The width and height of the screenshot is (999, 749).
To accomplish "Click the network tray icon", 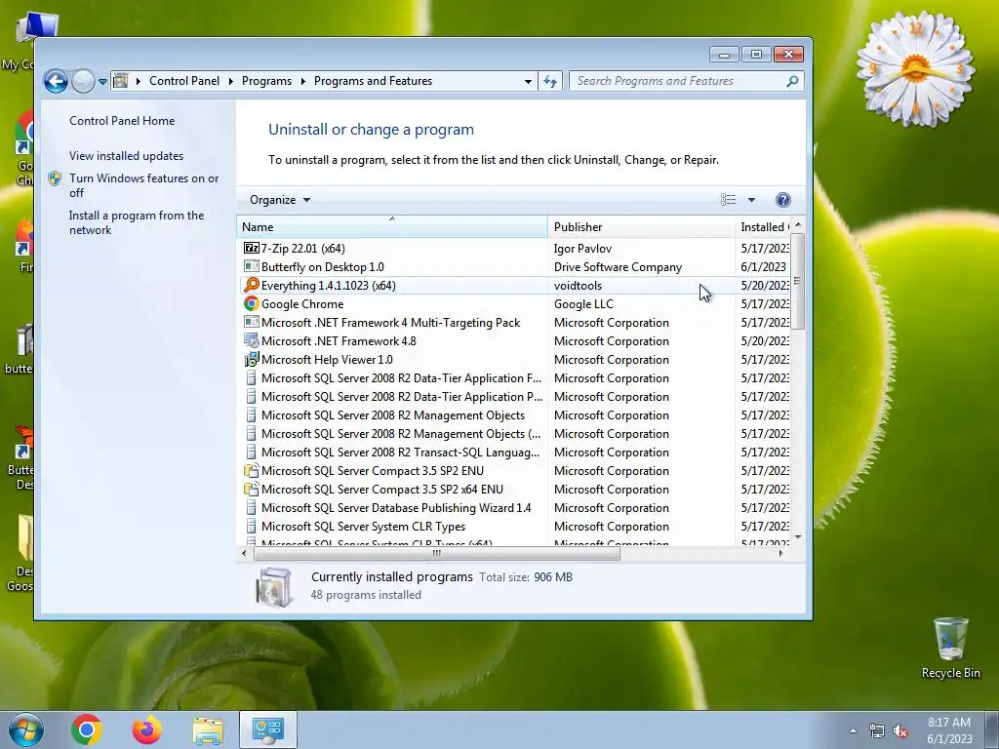I will point(877,730).
